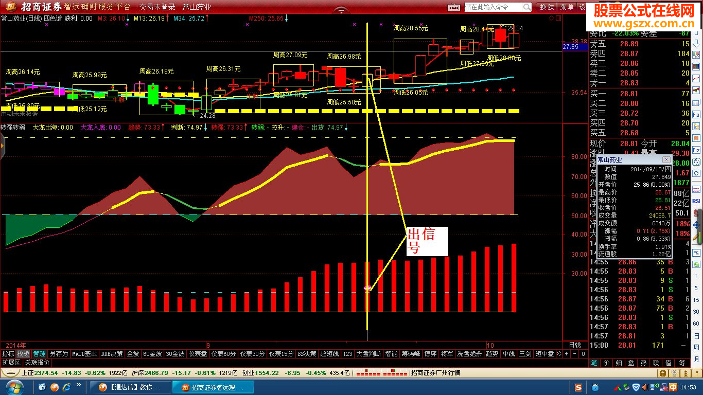
Task: Open the on-screen keyboard icon in title bar
Action: point(453,7)
